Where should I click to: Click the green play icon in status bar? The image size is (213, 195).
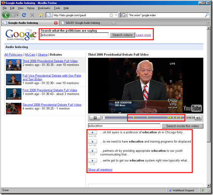(x=203, y=190)
